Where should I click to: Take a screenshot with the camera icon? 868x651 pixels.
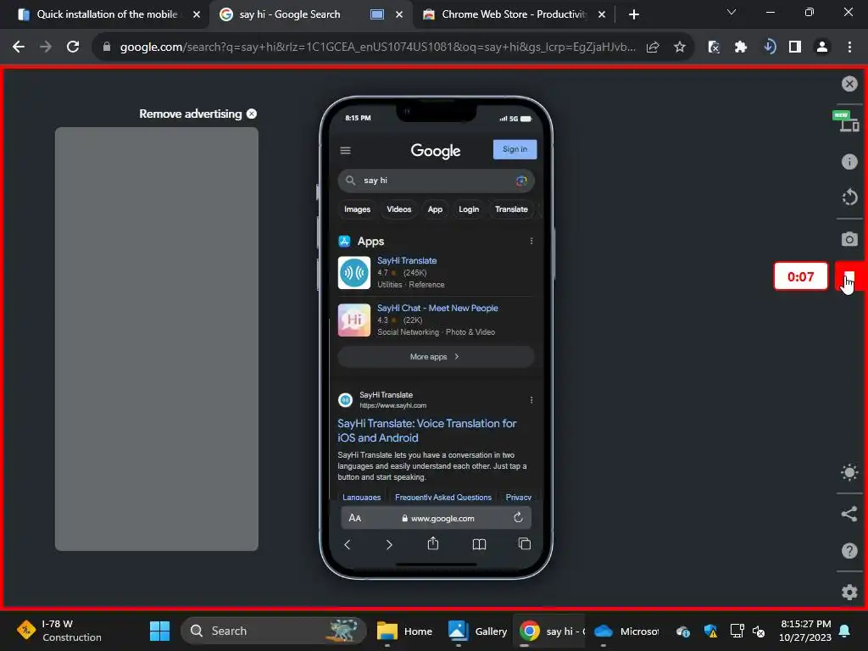tap(849, 239)
